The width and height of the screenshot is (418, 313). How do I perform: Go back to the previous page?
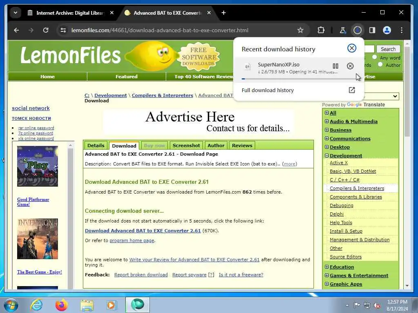[x=16, y=30]
